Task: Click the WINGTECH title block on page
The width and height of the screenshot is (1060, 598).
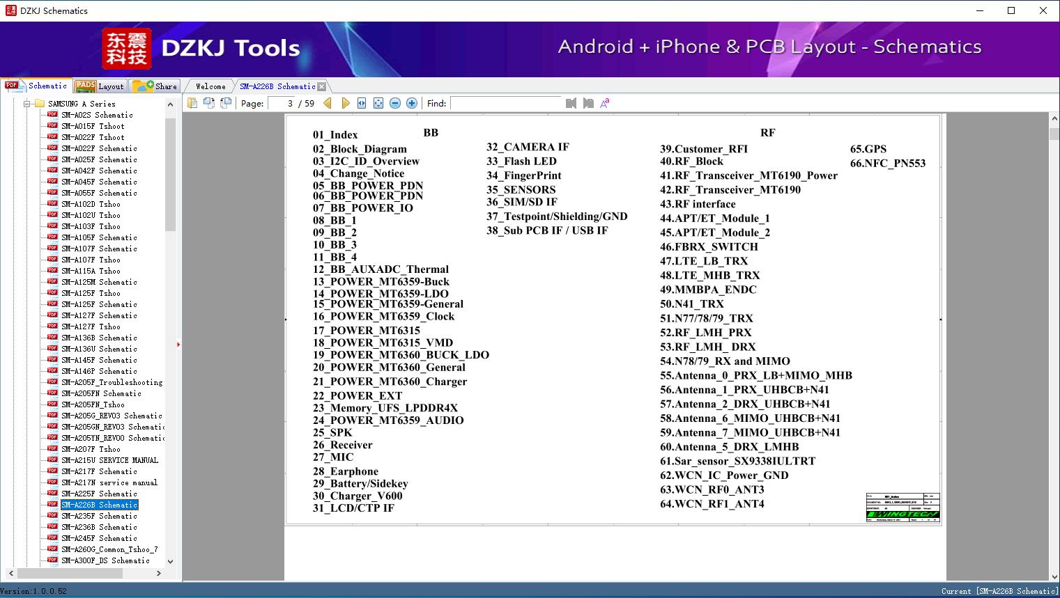Action: (902, 507)
